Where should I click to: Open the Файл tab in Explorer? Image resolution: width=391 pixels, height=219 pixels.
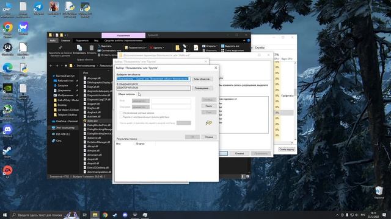[53, 41]
